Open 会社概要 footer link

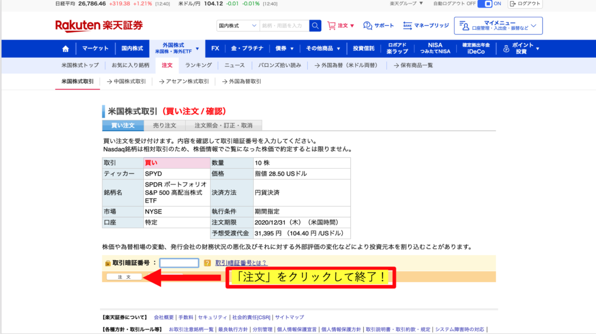pos(164,317)
